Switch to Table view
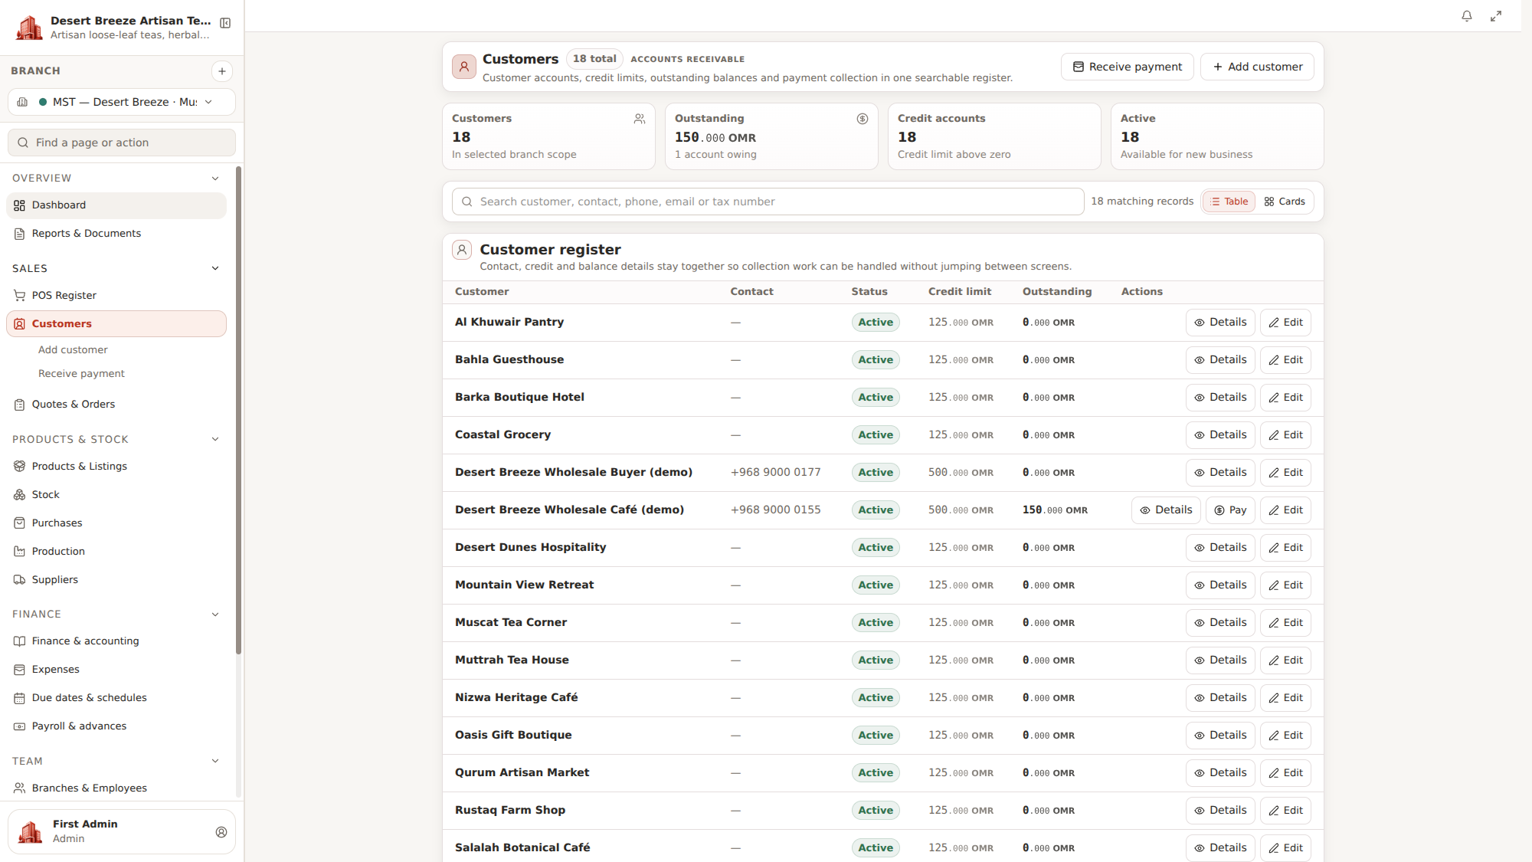 click(x=1229, y=202)
